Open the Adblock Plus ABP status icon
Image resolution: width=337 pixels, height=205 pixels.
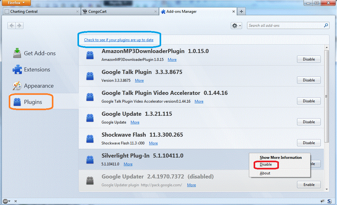[x=6, y=201]
